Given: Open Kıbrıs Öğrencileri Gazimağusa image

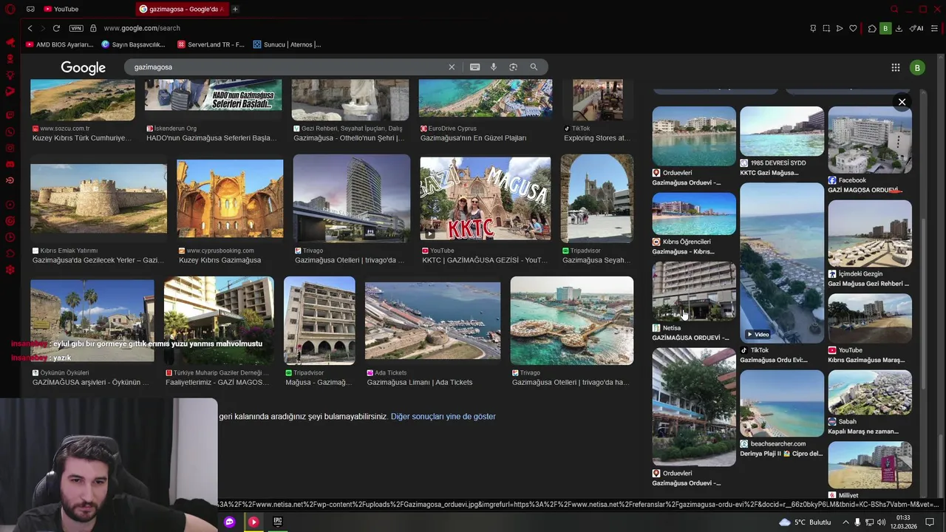Looking at the screenshot, I should tap(693, 214).
